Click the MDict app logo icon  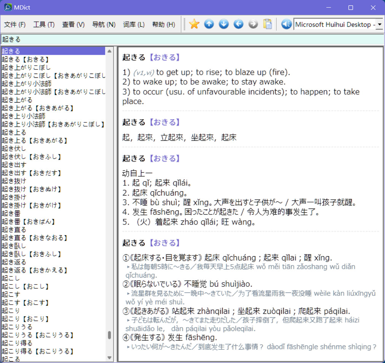(x=8, y=7)
